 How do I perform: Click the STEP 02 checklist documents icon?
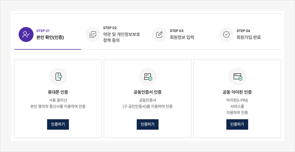point(93,34)
